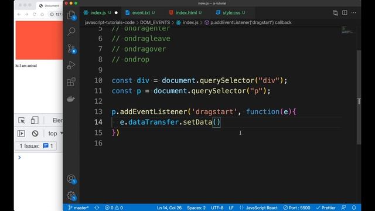Clear the DevTools console
This screenshot has height=211, width=375.
tap(35, 133)
